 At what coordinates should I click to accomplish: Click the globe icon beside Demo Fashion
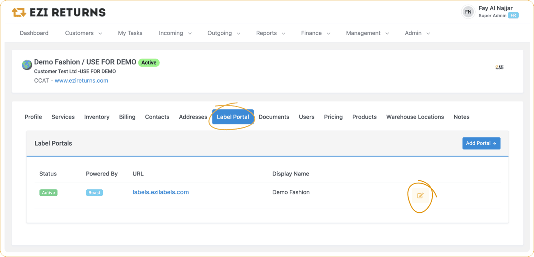tap(27, 65)
